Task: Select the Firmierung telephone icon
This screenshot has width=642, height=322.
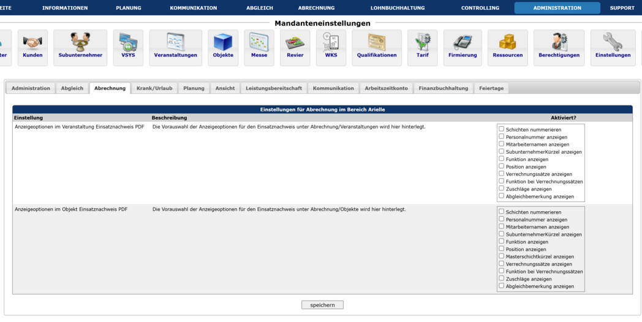Action: tap(463, 42)
